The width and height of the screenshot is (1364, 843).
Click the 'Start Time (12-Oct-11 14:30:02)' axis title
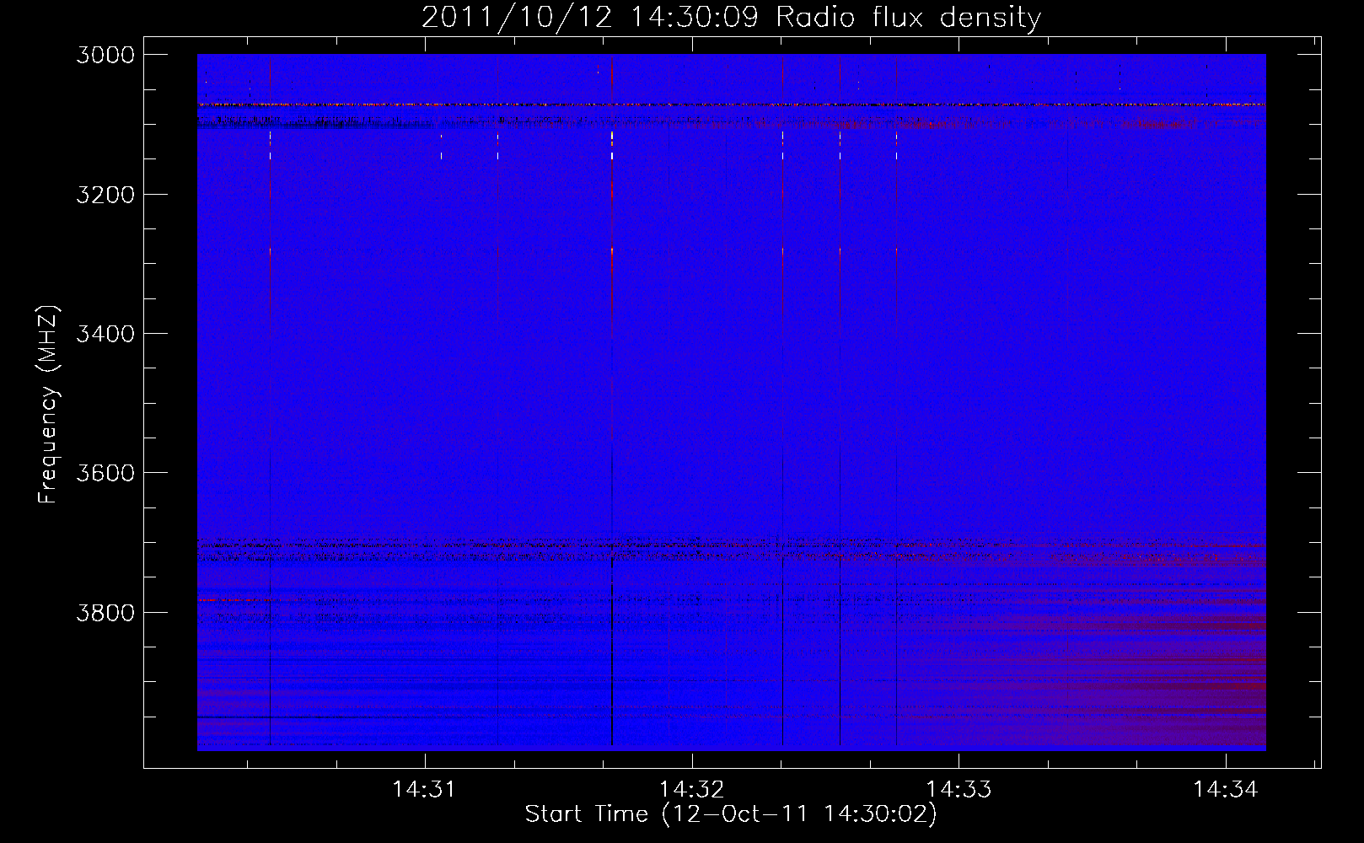pos(731,814)
